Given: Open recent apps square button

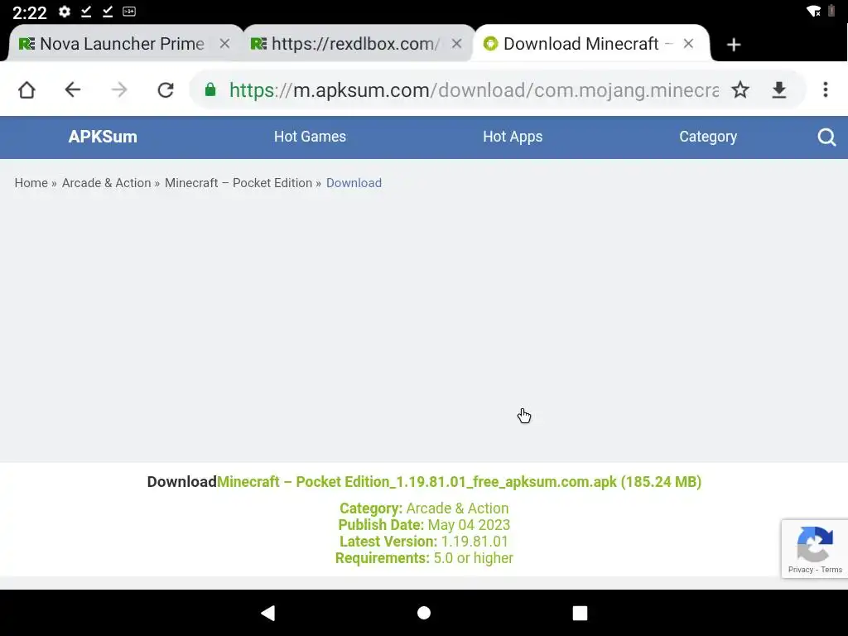Looking at the screenshot, I should 580,613.
